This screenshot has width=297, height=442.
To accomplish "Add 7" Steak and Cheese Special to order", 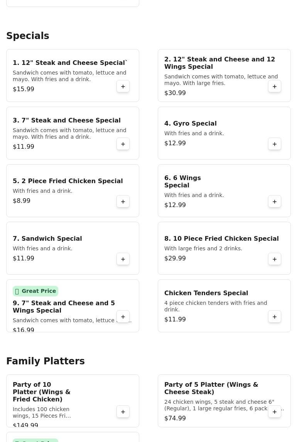I will pyautogui.click(x=123, y=144).
